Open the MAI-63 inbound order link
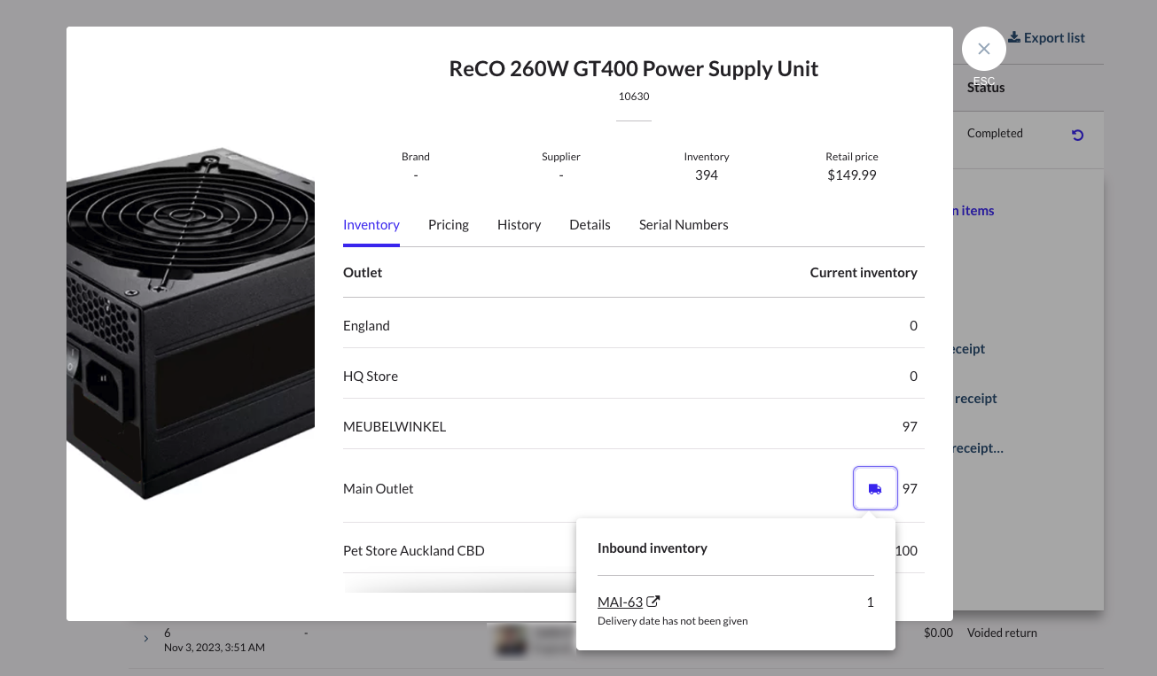 click(621, 601)
